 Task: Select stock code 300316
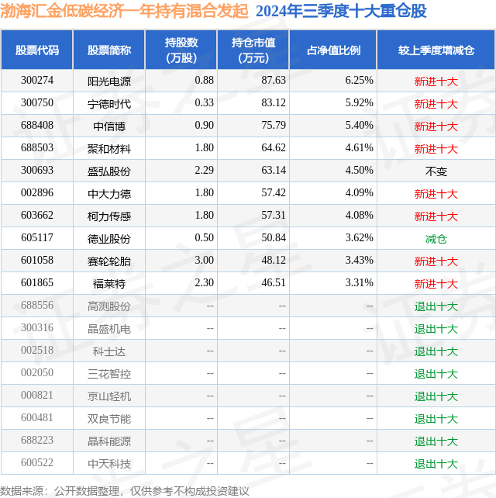pos(37,328)
